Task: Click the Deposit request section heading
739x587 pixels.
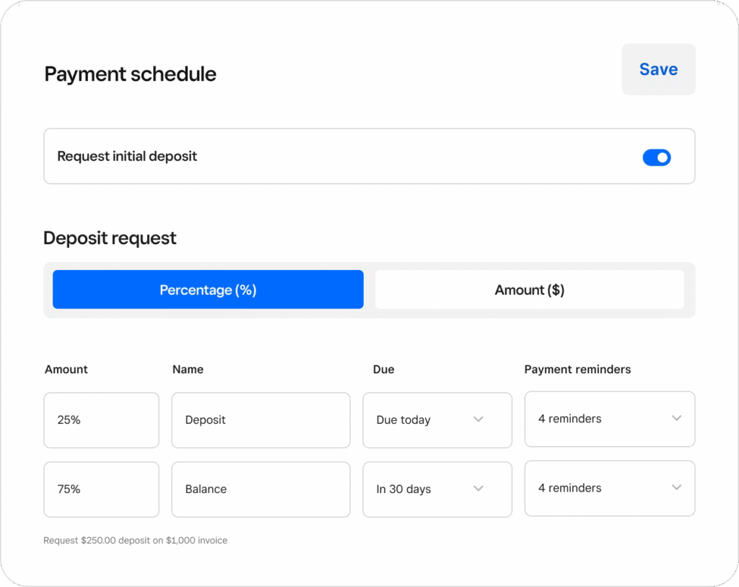Action: [x=110, y=238]
